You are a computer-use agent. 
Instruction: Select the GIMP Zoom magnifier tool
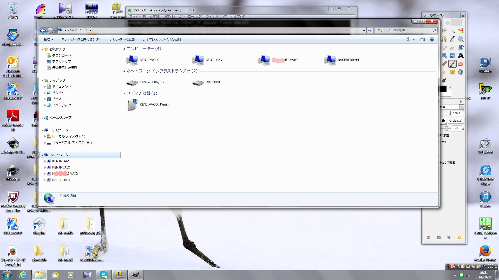click(461, 39)
